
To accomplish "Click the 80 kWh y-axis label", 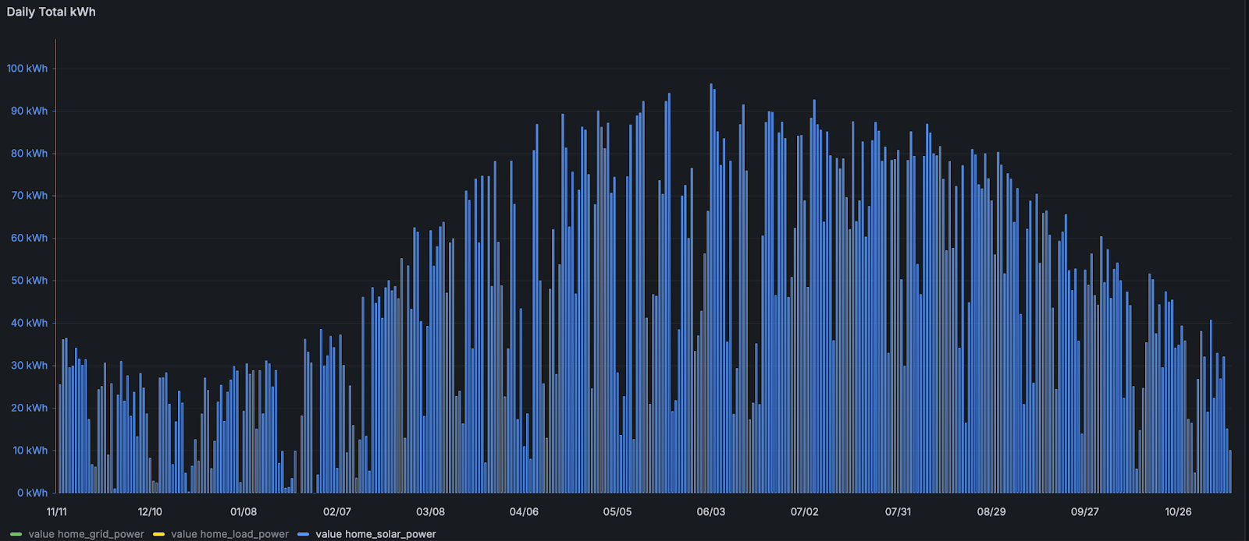I will point(29,154).
